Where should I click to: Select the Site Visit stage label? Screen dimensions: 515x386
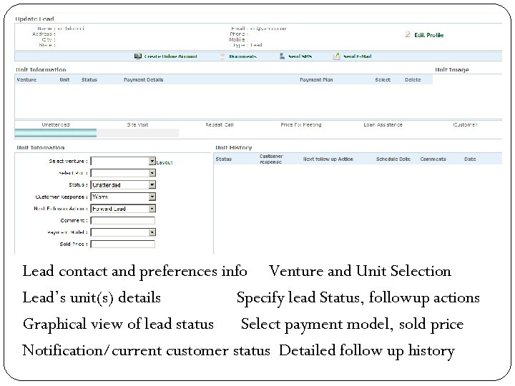click(137, 124)
